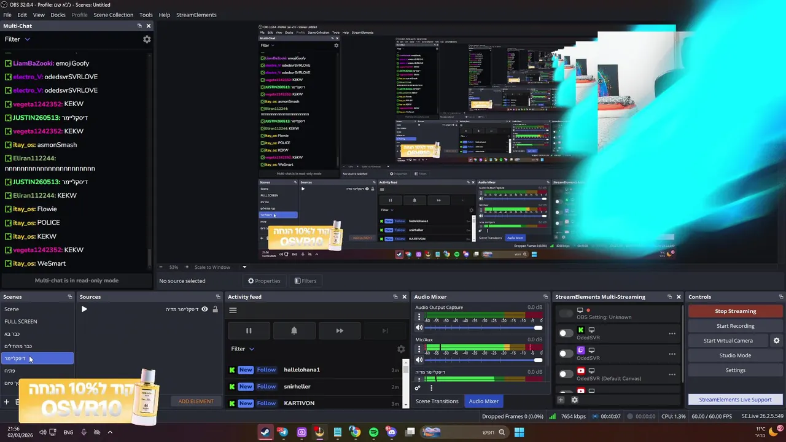Click Start Virtual Camera button
Screen dimensions: 786x442
(728, 341)
